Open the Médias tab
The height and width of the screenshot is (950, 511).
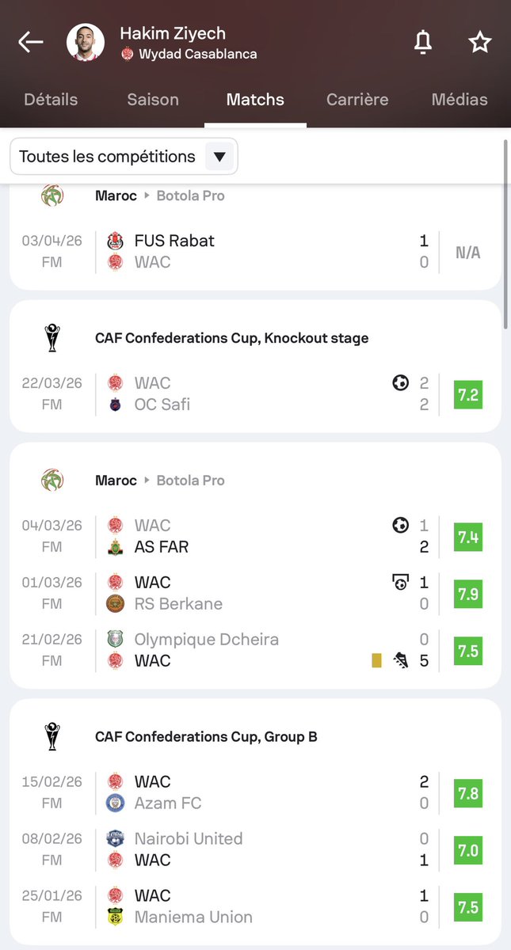460,100
